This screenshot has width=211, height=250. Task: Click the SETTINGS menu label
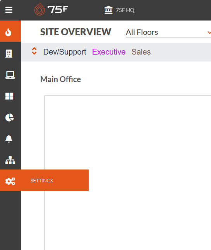[x=42, y=181]
